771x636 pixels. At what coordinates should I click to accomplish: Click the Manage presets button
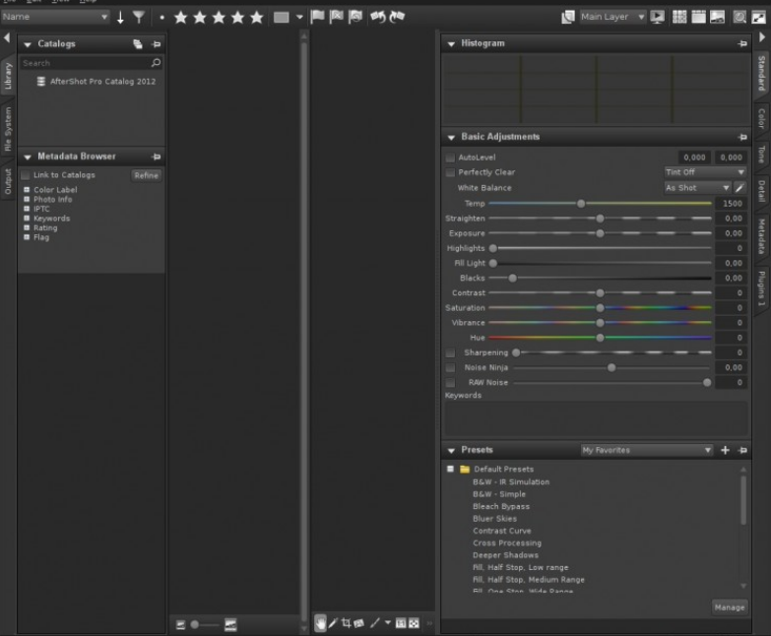tap(730, 607)
